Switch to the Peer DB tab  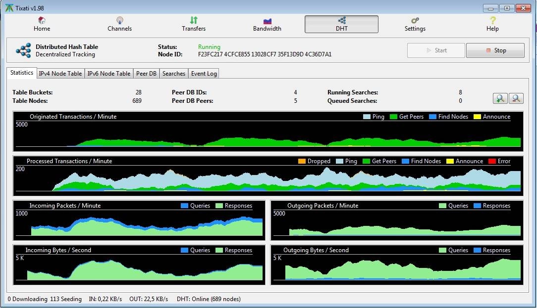(x=146, y=74)
